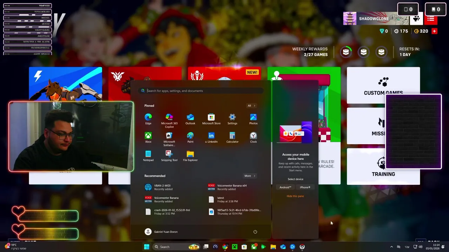This screenshot has width=449, height=252.
Task: Choose iPhone as mobile device
Action: tap(305, 187)
